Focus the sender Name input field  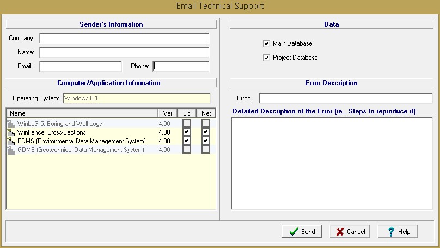(124, 53)
